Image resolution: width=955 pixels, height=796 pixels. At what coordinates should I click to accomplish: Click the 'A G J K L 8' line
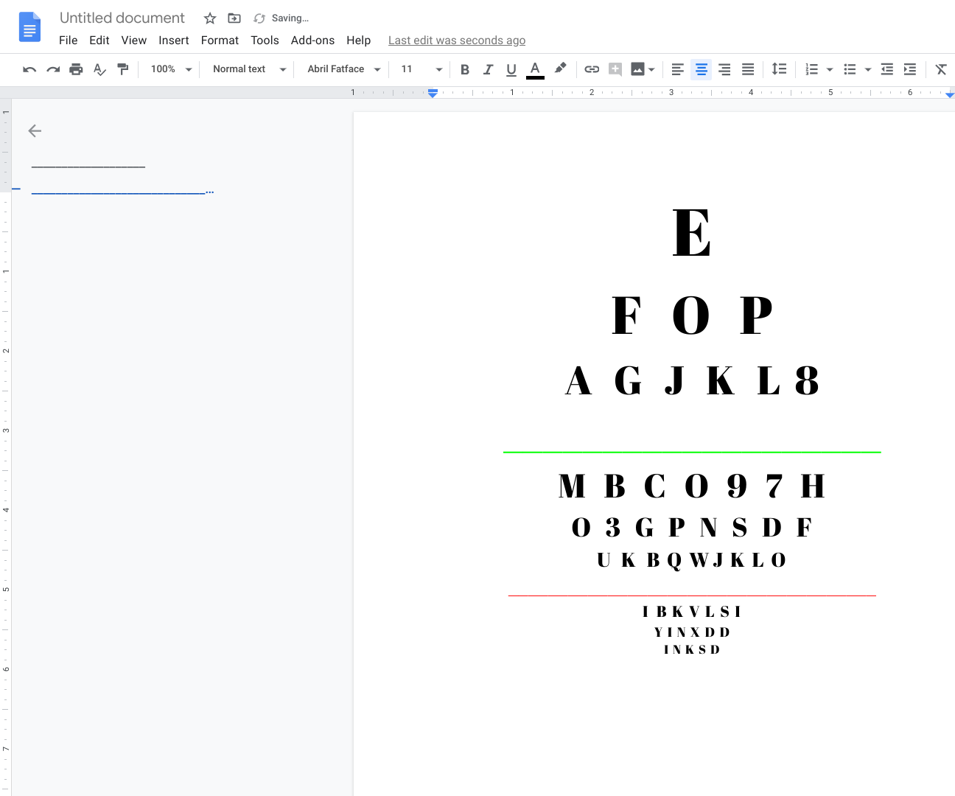[x=692, y=380]
